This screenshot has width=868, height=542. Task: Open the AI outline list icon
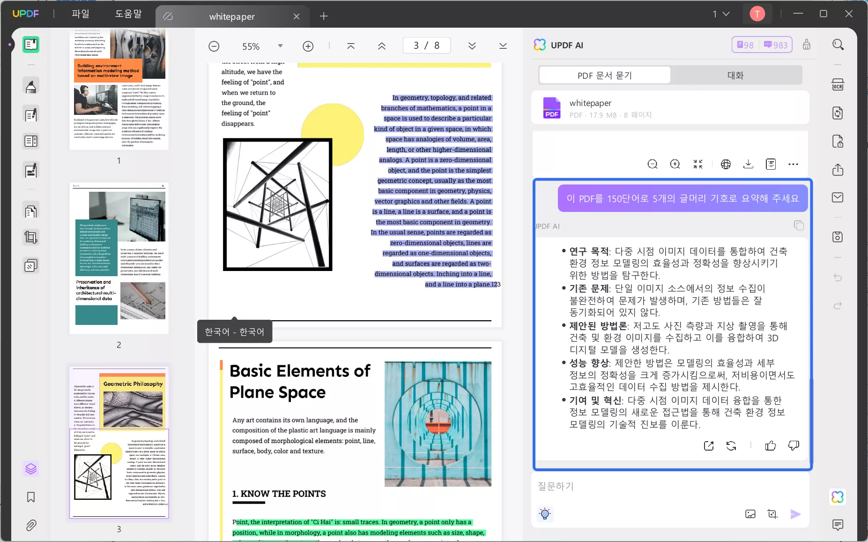pyautogui.click(x=771, y=164)
